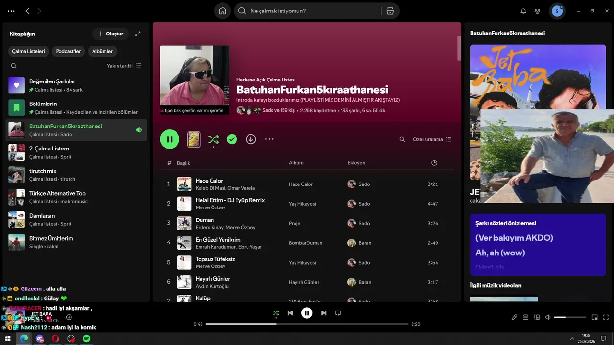This screenshot has width=614, height=345.
Task: Select Albümler filter chip
Action: [102, 51]
